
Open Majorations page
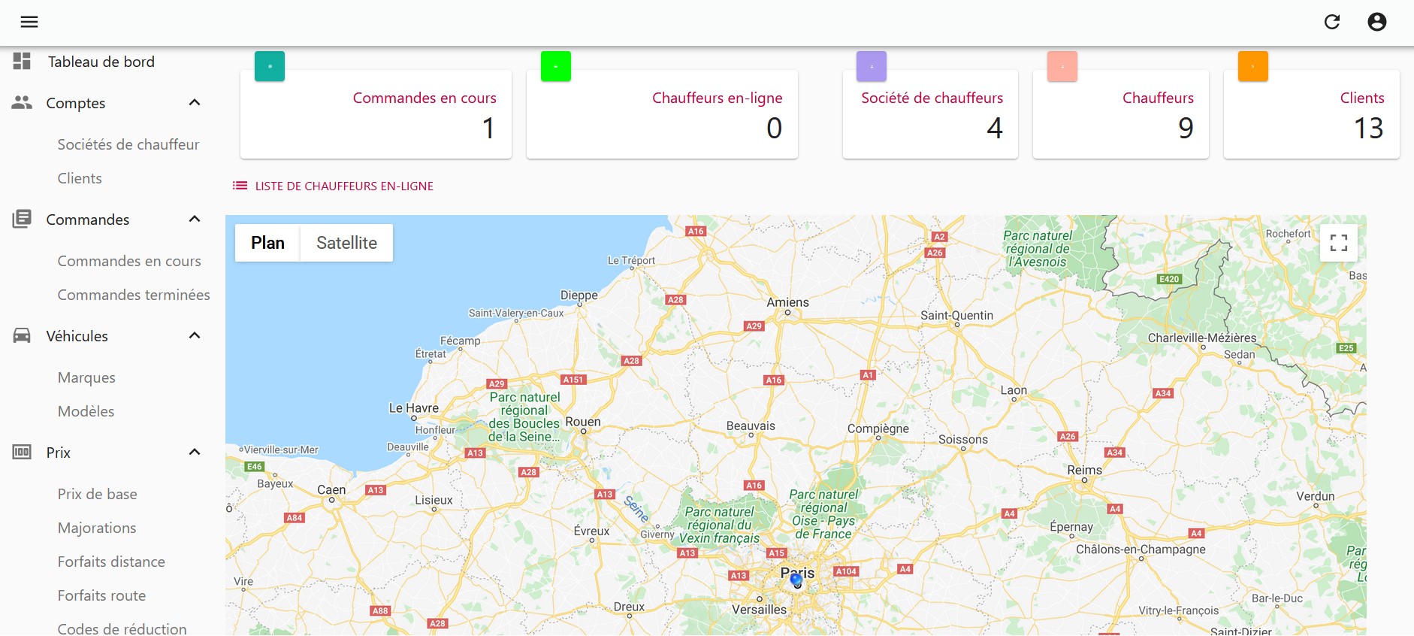coord(97,528)
